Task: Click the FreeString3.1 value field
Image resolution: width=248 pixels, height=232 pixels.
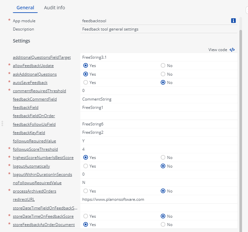Action: [x=159, y=57]
